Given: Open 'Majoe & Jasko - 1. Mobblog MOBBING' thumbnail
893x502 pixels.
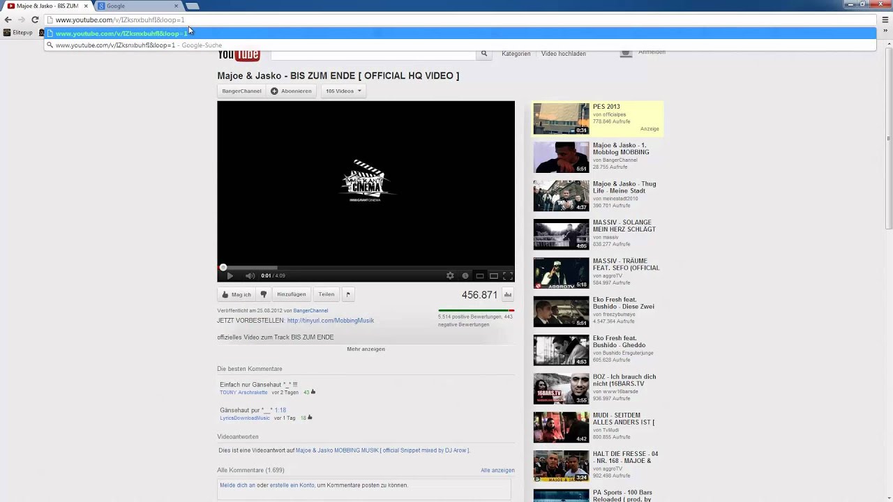Looking at the screenshot, I should coord(561,157).
